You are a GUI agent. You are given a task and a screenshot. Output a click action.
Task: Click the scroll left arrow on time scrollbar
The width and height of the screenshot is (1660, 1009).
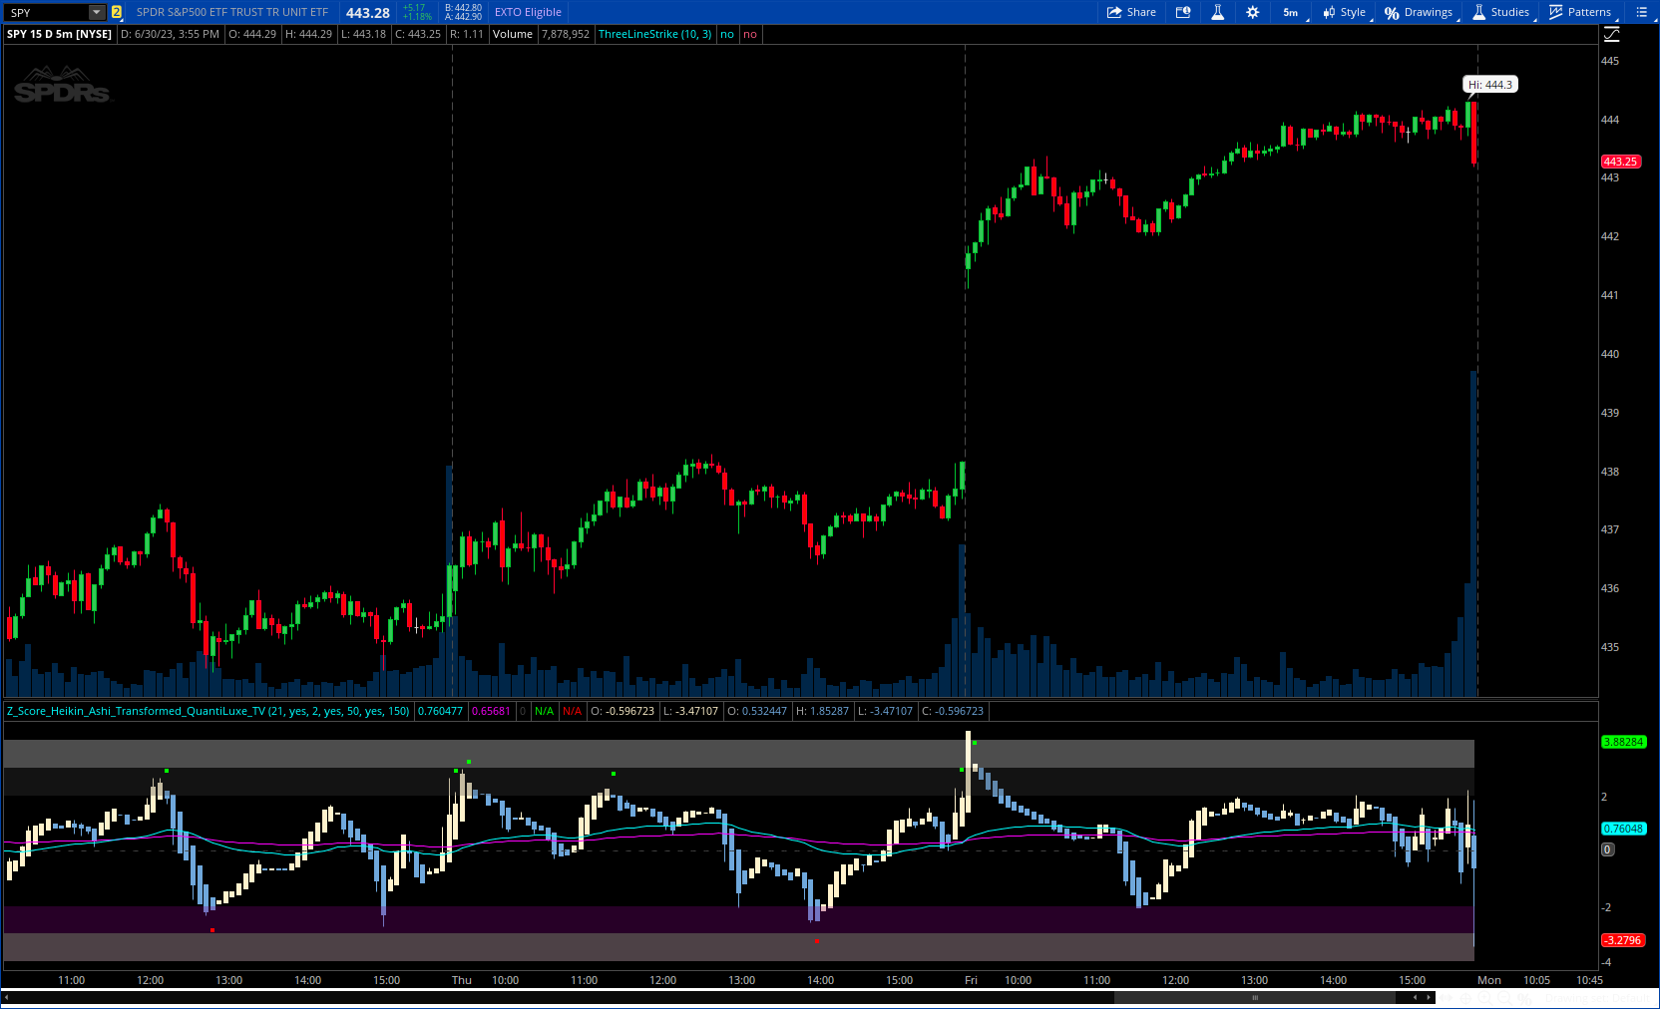(x=1415, y=997)
